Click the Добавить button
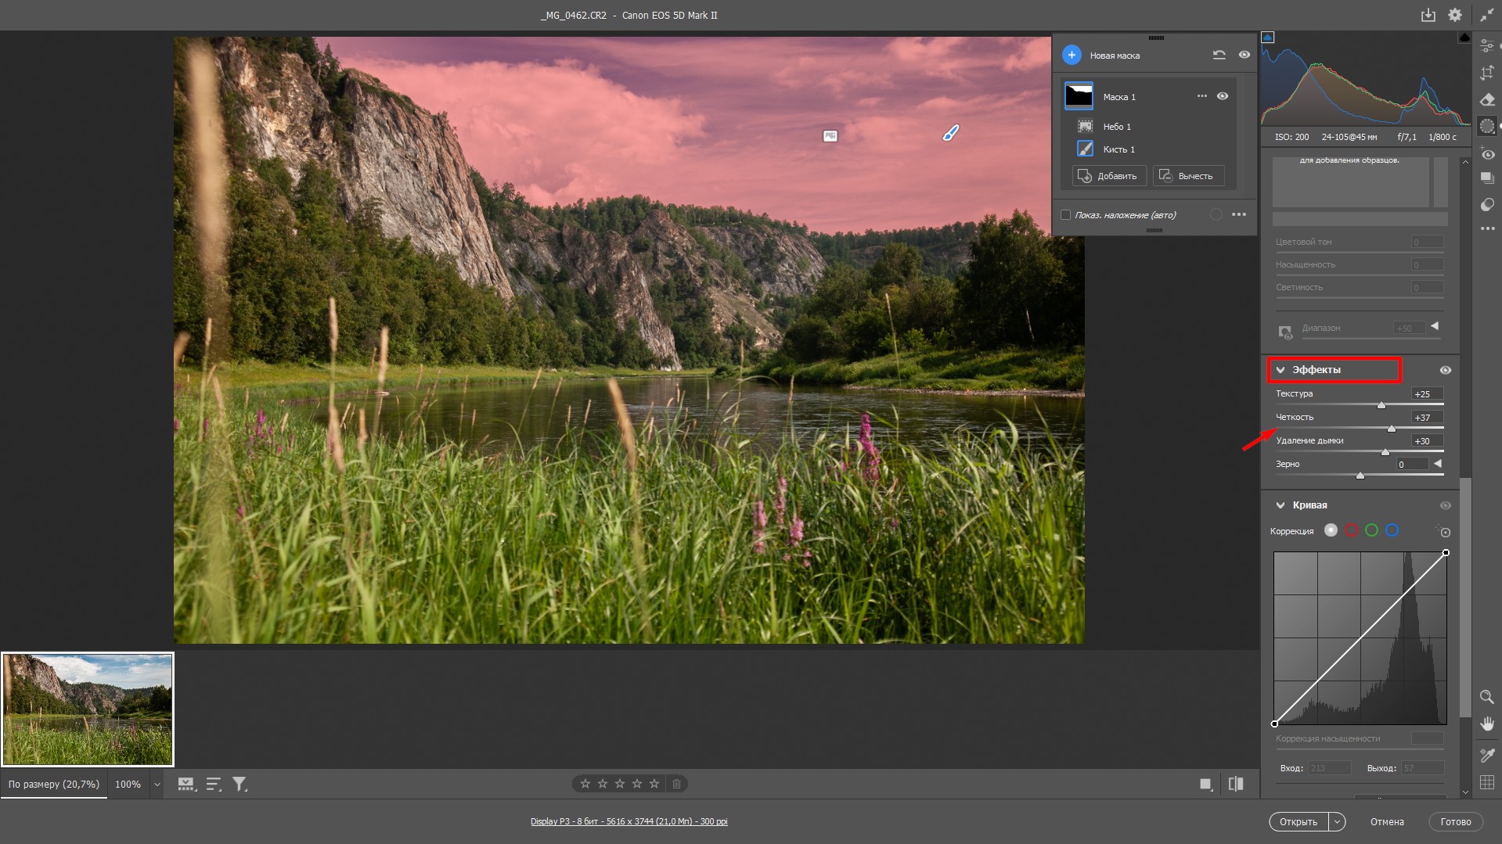This screenshot has height=844, width=1502. point(1108,176)
